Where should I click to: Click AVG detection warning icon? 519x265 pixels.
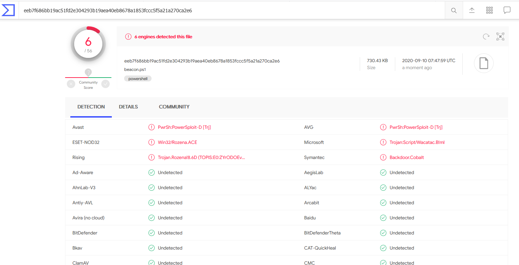(383, 127)
